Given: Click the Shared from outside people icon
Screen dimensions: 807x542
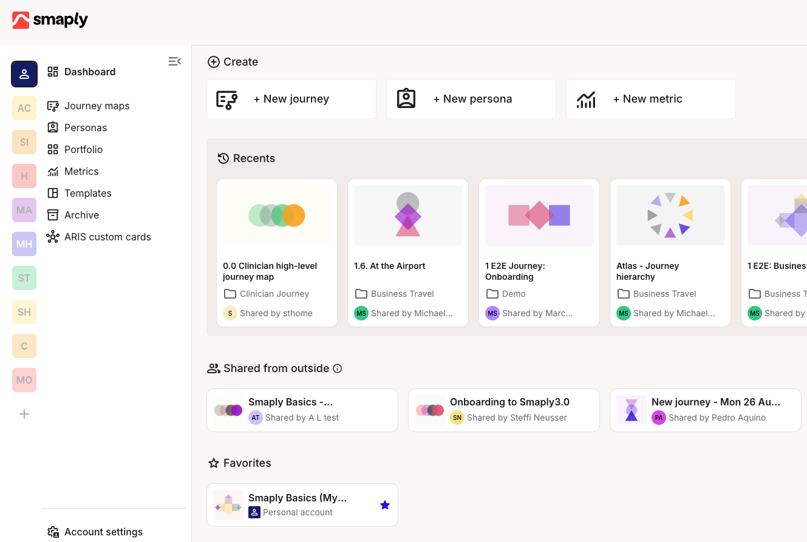Looking at the screenshot, I should (214, 368).
